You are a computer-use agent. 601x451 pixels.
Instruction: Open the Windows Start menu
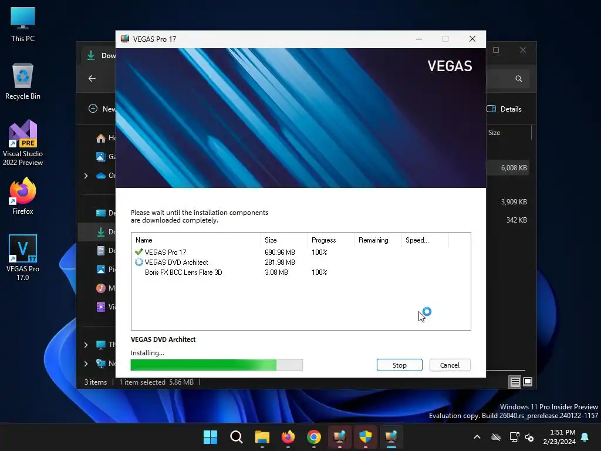[211, 437]
